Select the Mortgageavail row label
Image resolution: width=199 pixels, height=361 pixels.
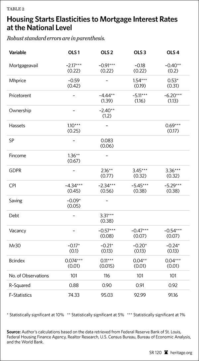click(24, 65)
